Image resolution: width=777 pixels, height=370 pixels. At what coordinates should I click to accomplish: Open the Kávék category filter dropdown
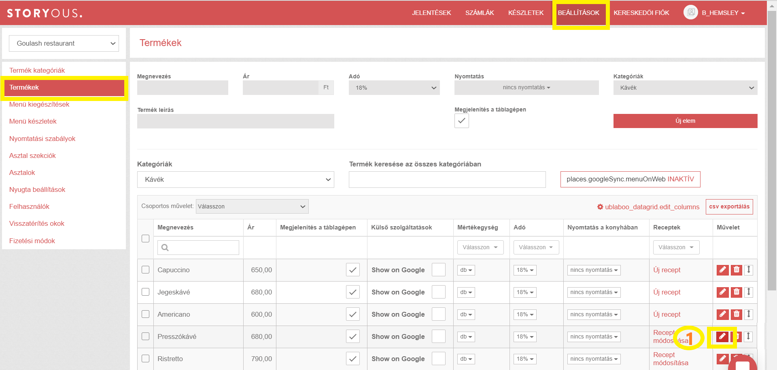236,179
